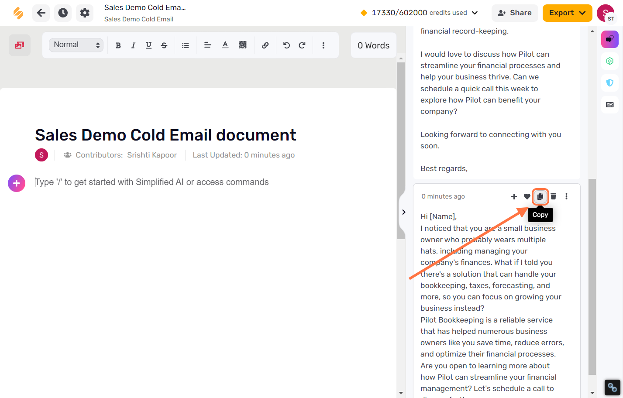Open the image gallery icon
623x398 pixels.
[x=20, y=45]
